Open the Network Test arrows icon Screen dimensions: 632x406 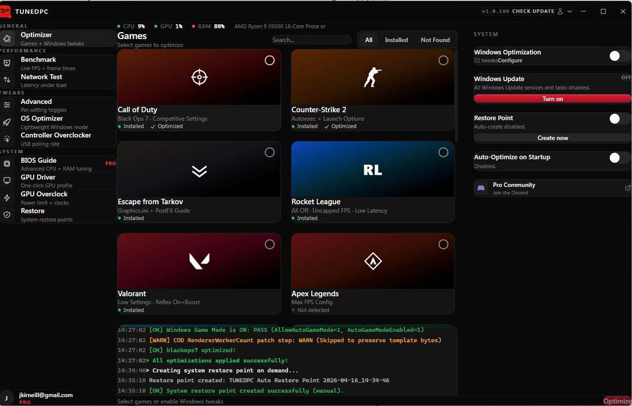[7, 80]
